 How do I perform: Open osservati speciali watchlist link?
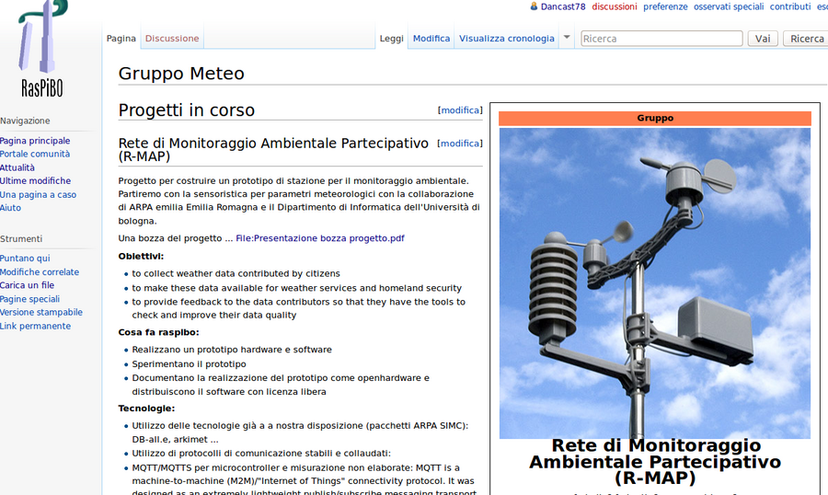[x=729, y=6]
